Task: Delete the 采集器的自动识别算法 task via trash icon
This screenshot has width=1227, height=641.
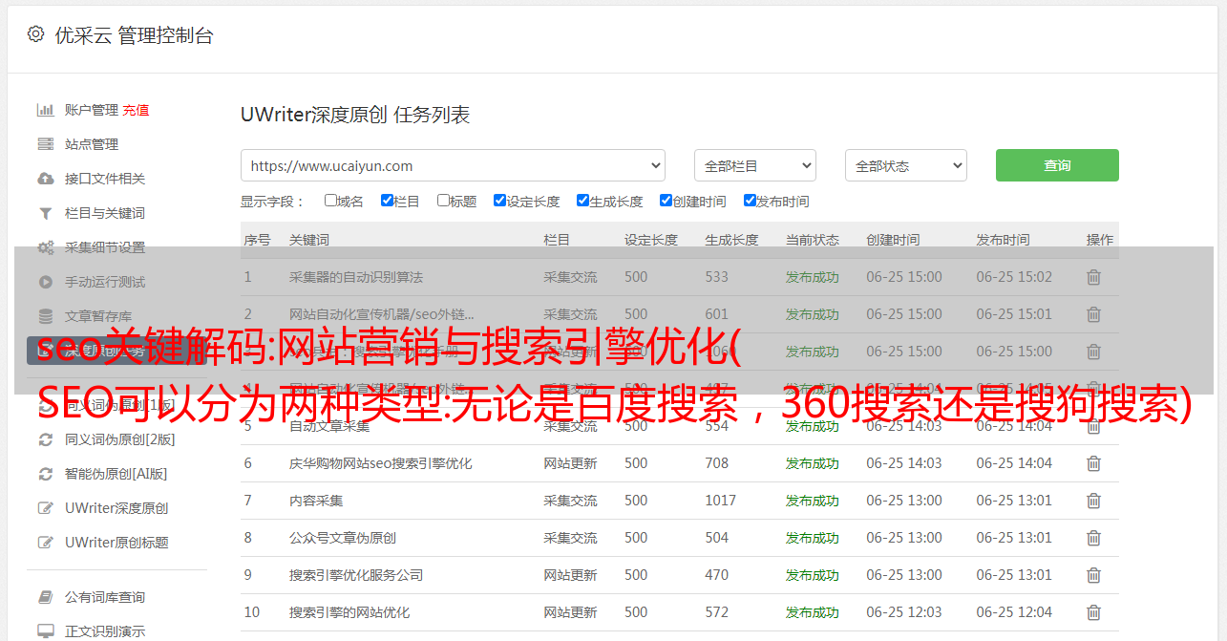Action: pos(1093,277)
